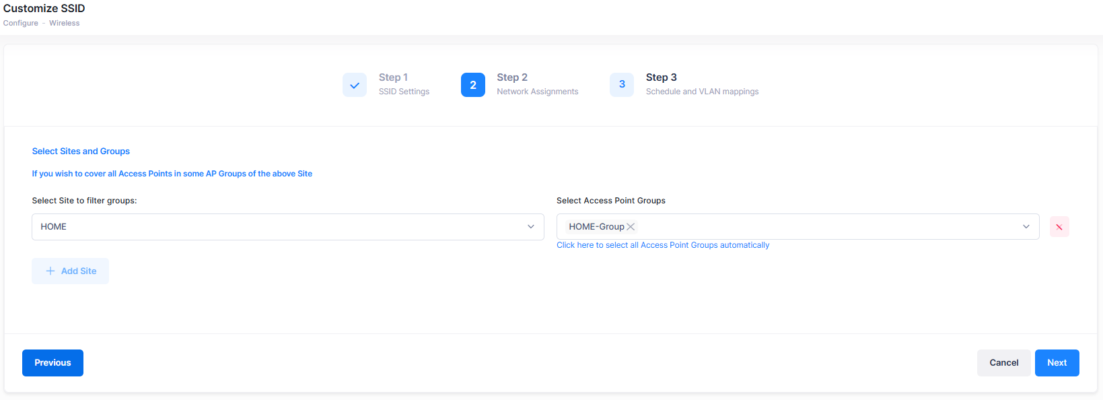Image resolution: width=1103 pixels, height=400 pixels.
Task: Open the Configure breadcrumb
Action: tap(21, 23)
